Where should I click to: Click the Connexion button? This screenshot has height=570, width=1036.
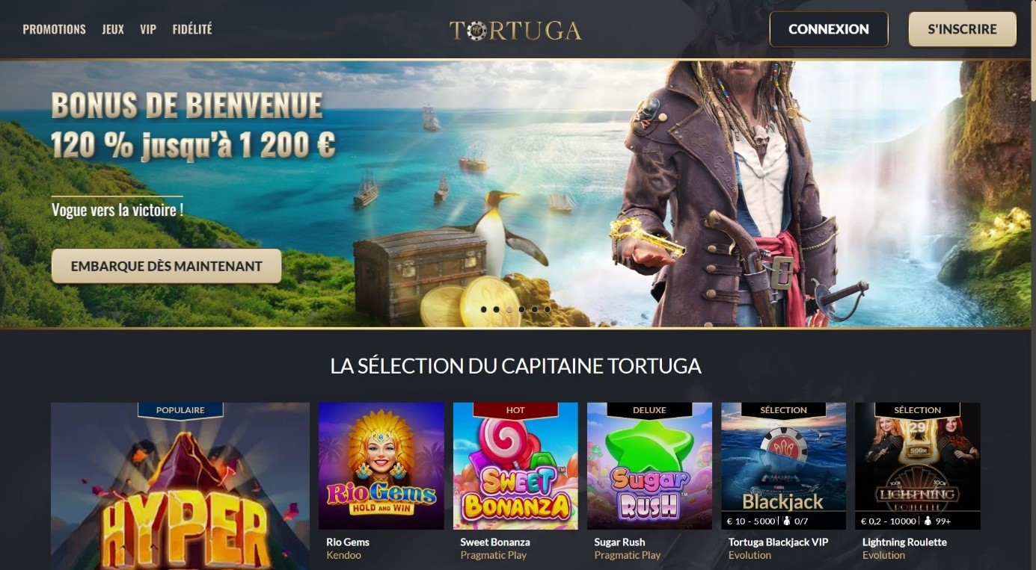[x=829, y=29]
